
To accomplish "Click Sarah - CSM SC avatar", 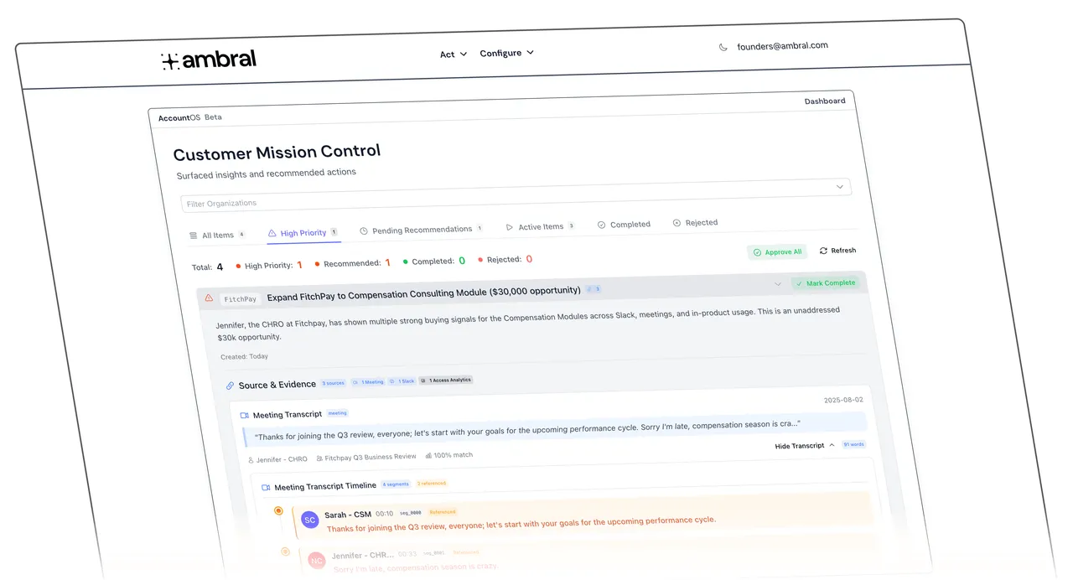I will (x=310, y=520).
